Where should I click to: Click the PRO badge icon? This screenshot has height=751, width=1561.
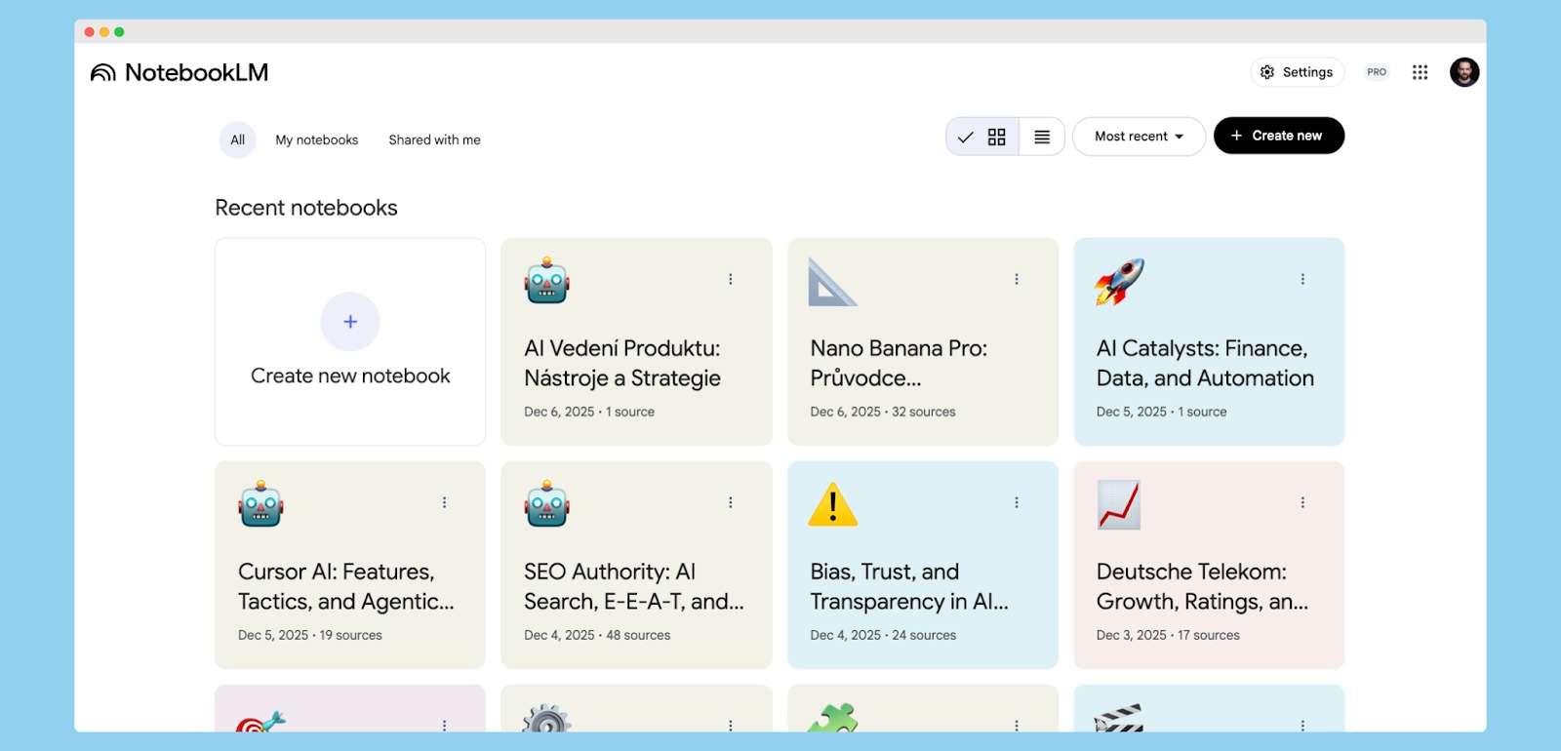coord(1377,72)
